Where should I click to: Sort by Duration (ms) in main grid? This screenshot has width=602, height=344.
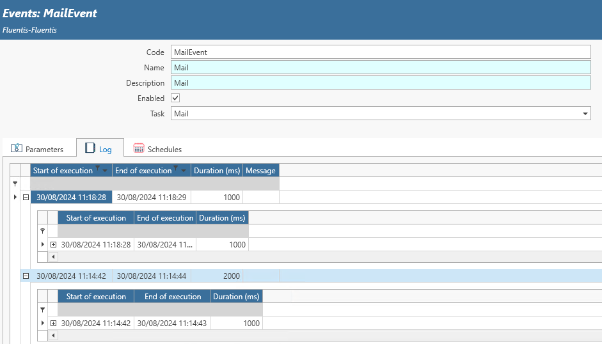click(x=217, y=171)
